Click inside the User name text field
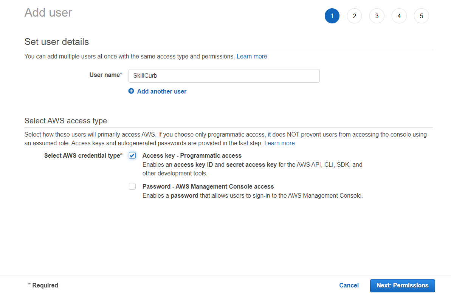Screen dimensions: 451x295 click(224, 76)
